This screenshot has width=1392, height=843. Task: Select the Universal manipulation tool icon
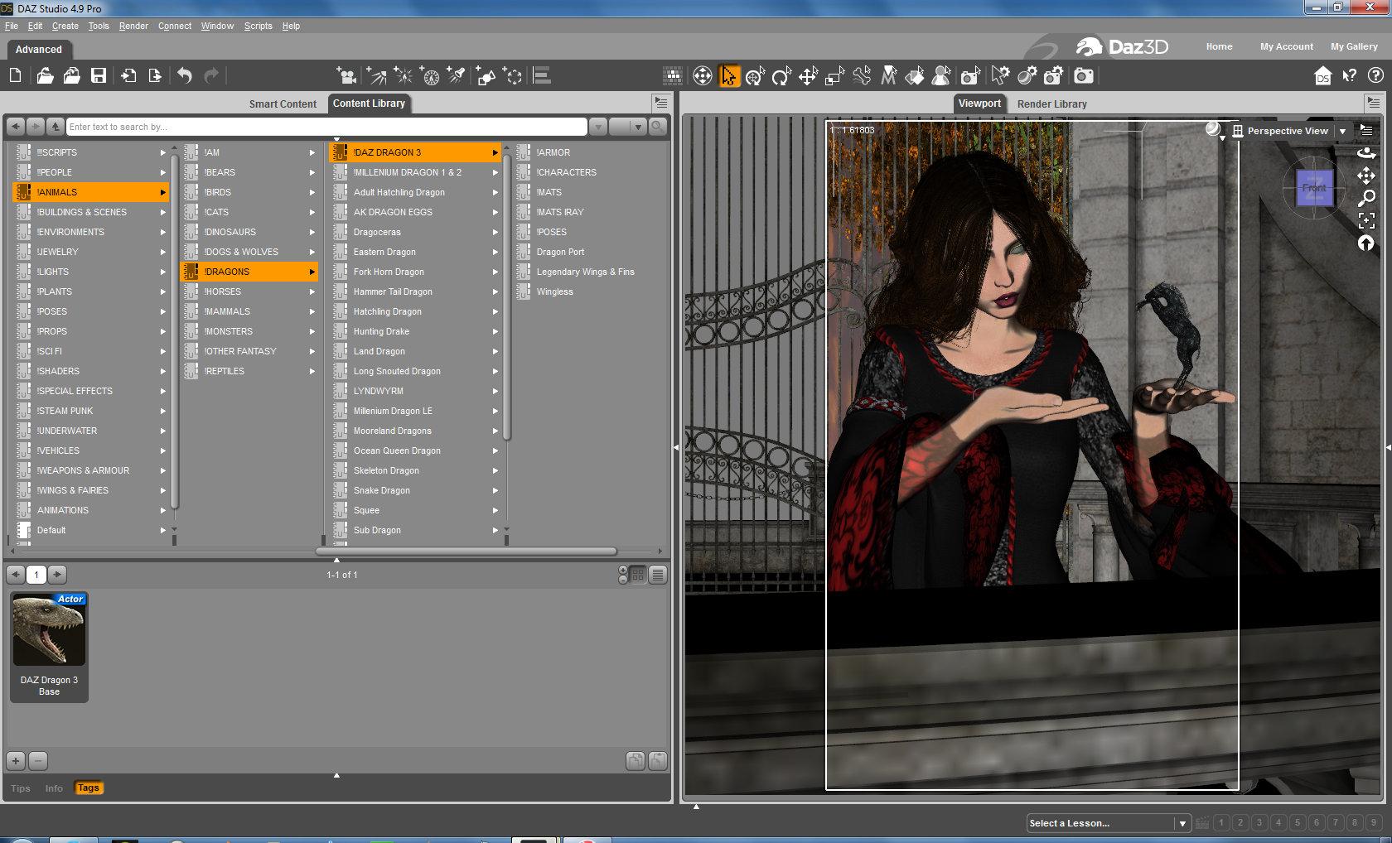755,76
